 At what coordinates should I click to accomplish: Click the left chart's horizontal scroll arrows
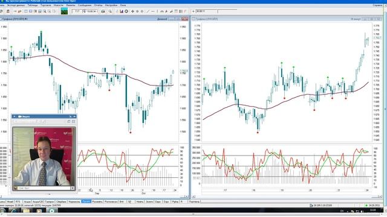[187, 197]
